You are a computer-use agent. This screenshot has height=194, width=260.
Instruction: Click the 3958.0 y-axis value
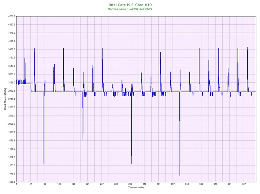(x=12, y=49)
